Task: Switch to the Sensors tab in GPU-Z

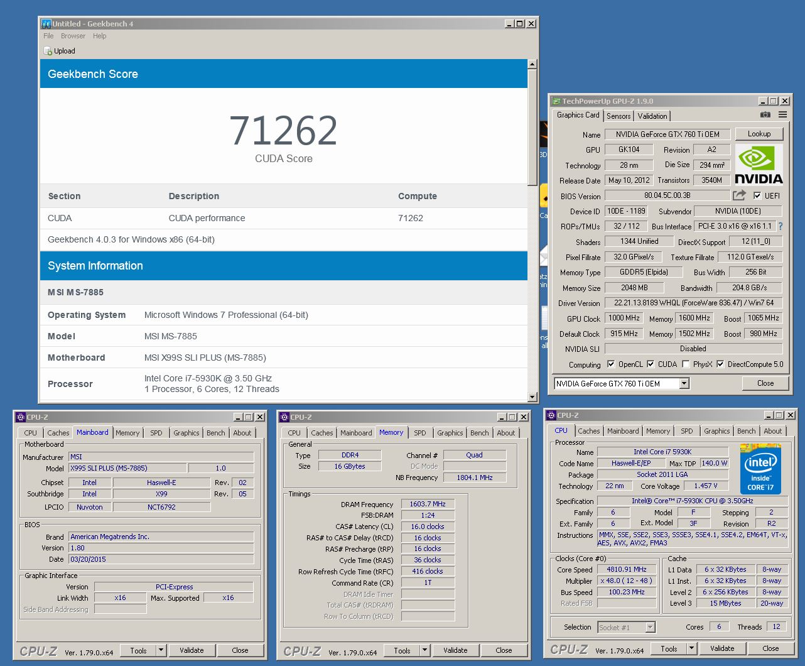Action: pyautogui.click(x=619, y=116)
